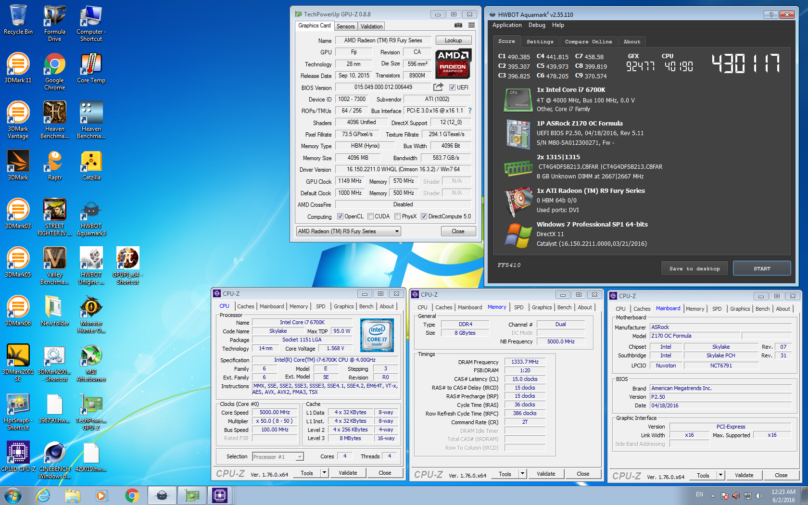Expand Tools dropdown arrow in CPU-Z Memory window
The image size is (808, 505).
pyautogui.click(x=523, y=474)
